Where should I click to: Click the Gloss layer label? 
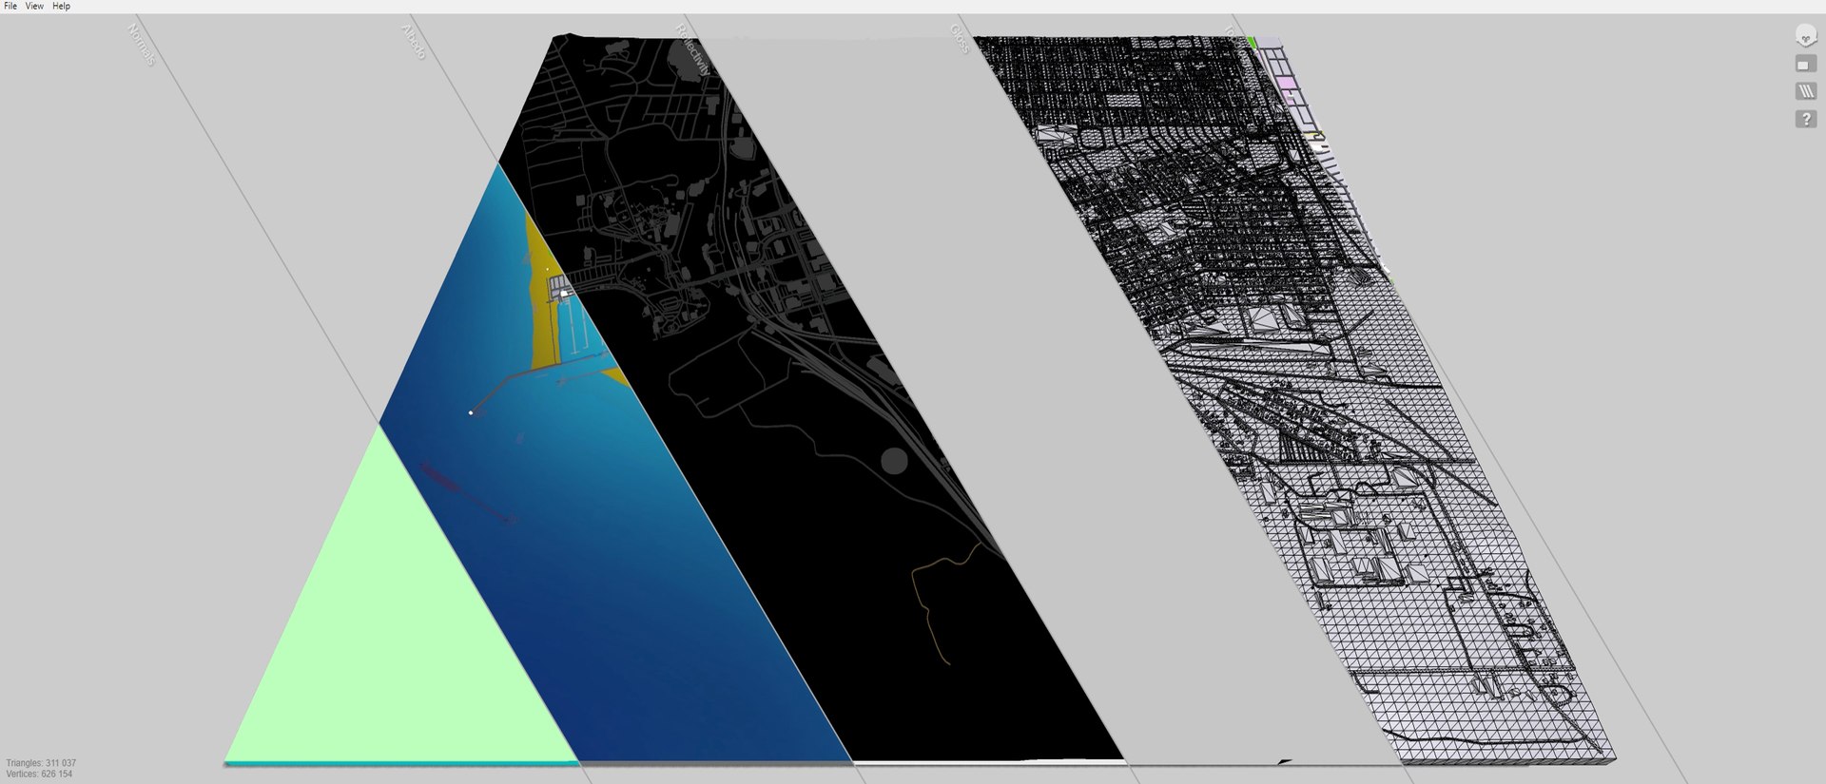pos(960,39)
